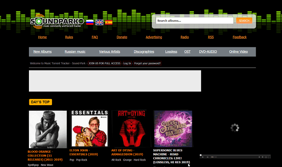Open Art of Dying Armageddon title link
The width and height of the screenshot is (282, 167).
point(127,152)
